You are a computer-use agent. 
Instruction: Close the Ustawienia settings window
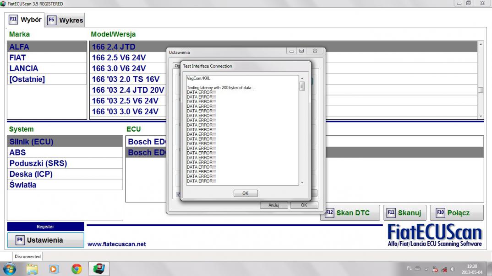[x=315, y=51]
